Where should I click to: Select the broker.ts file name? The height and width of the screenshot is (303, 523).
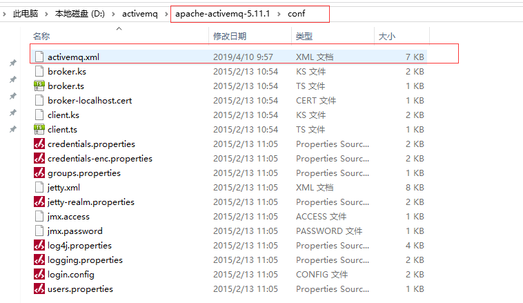(x=66, y=86)
